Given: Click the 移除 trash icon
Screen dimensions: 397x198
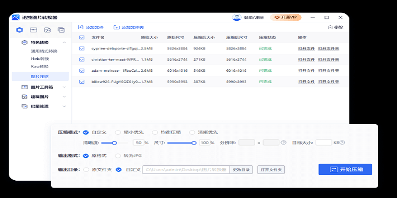Looking at the screenshot, I should 330,27.
